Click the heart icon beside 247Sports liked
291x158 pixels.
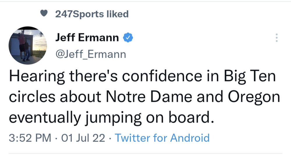[44, 13]
